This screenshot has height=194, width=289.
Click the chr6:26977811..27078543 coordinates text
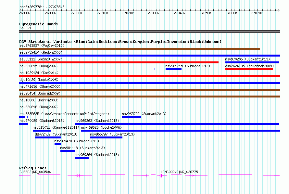[42, 7]
